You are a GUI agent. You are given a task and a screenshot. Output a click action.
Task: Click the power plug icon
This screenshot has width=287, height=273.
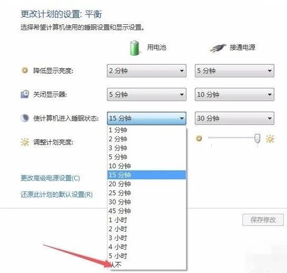click(218, 48)
